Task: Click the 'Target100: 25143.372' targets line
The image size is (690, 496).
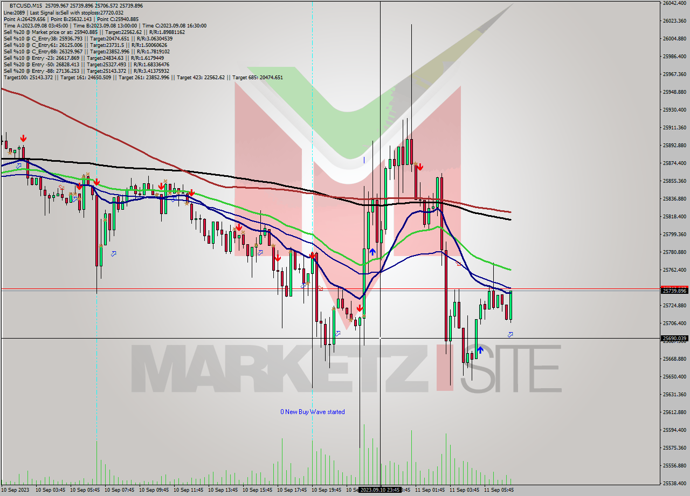Action: [x=143, y=77]
